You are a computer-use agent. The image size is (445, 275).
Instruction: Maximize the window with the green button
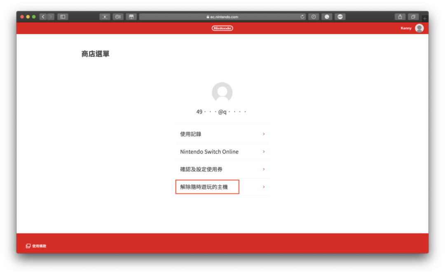34,17
